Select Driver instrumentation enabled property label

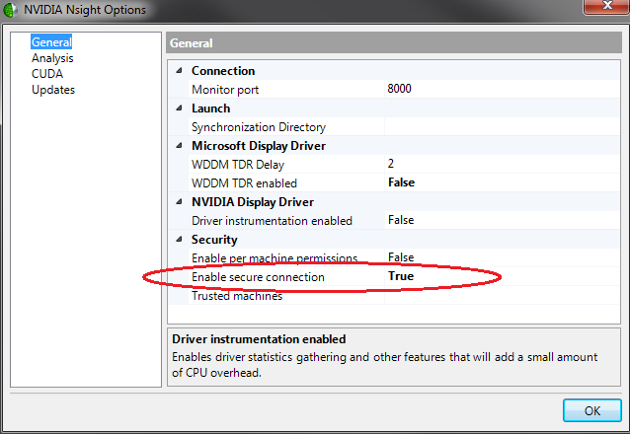pyautogui.click(x=272, y=221)
